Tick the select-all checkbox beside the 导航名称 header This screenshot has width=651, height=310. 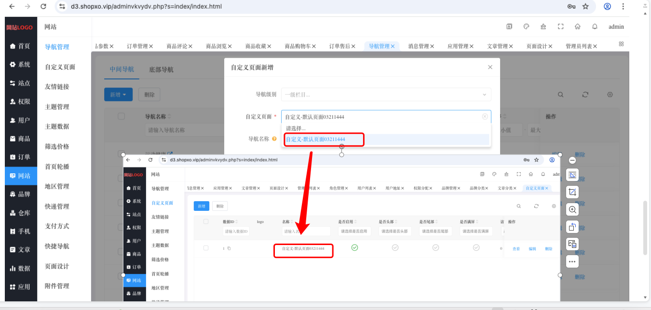pyautogui.click(x=122, y=116)
